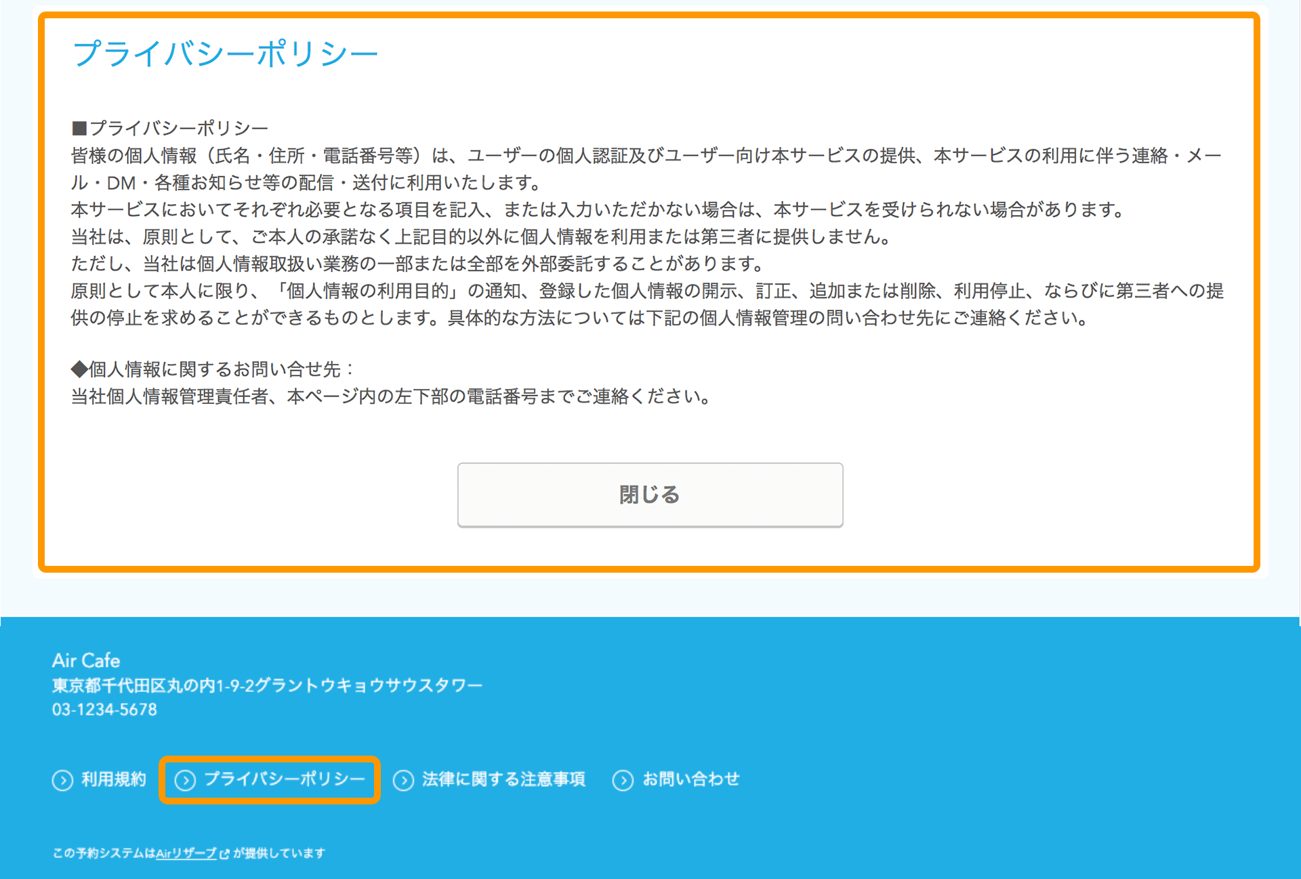
Task: Click the sentence beginning ただし、当社は個人情報取扱い業務
Action: (417, 264)
